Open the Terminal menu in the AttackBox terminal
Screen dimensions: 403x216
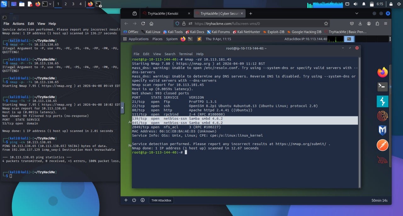pyautogui.click(x=186, y=54)
